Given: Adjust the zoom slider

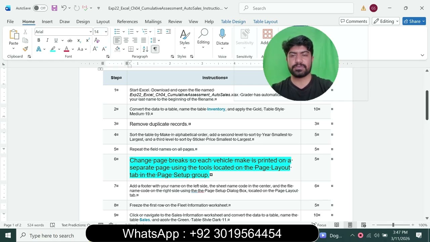Looking at the screenshot, I should (393, 225).
